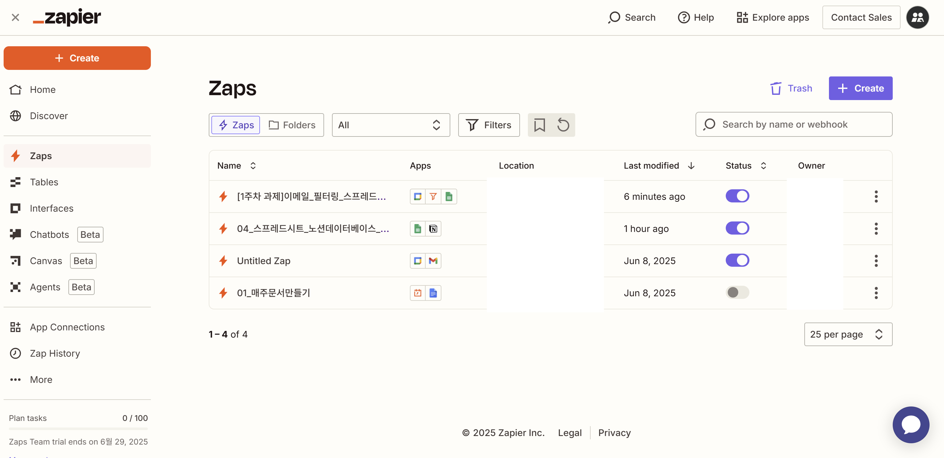Viewport: 944px width, 458px height.
Task: Open the Trash
Action: point(791,88)
